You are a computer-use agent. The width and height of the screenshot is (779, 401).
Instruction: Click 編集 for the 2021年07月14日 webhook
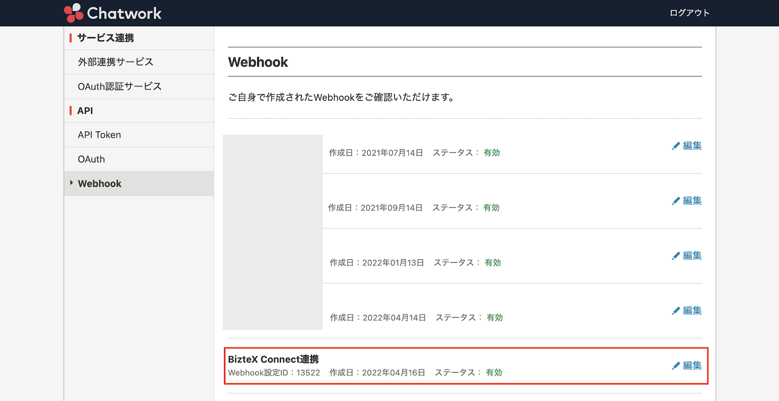click(x=692, y=146)
